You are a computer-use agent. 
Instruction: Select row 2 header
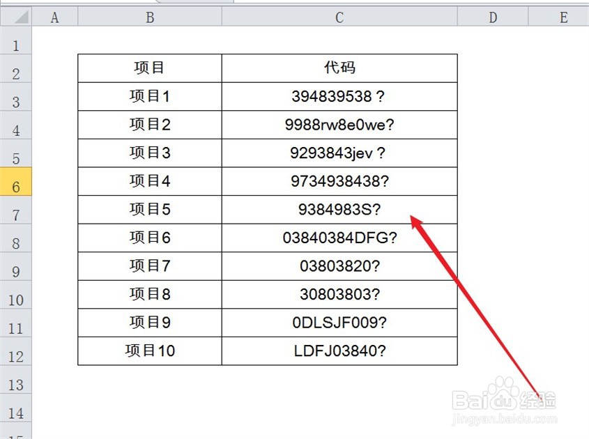click(x=16, y=68)
